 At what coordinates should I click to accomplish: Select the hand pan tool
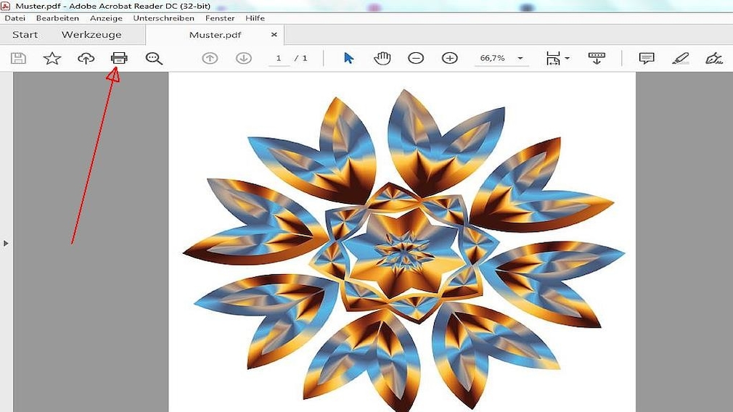[382, 58]
